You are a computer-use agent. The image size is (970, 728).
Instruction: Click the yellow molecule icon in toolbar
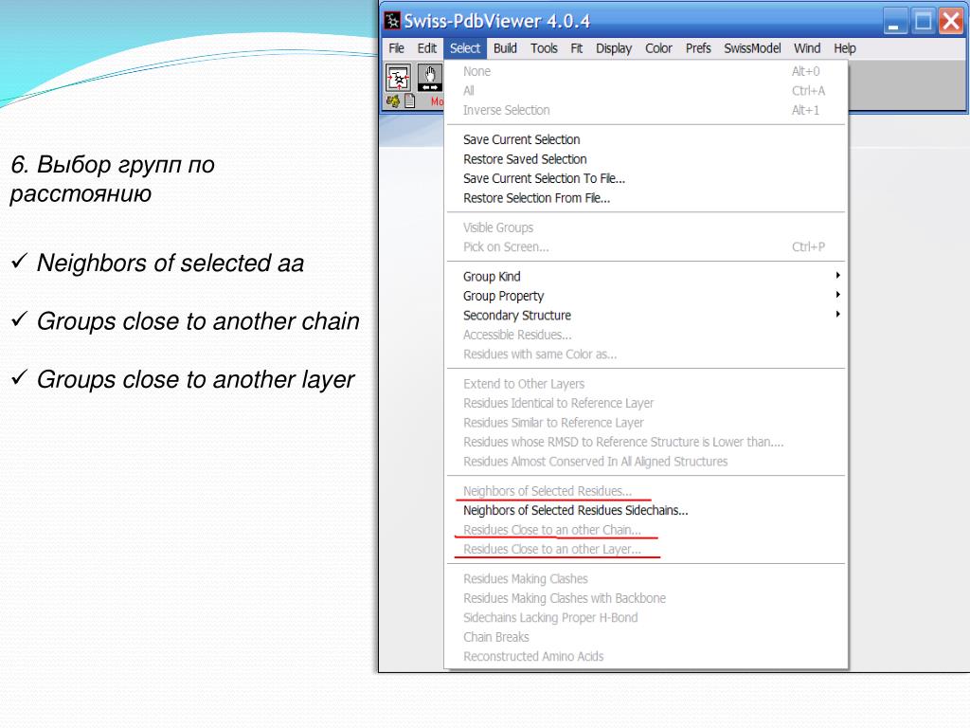(x=393, y=100)
